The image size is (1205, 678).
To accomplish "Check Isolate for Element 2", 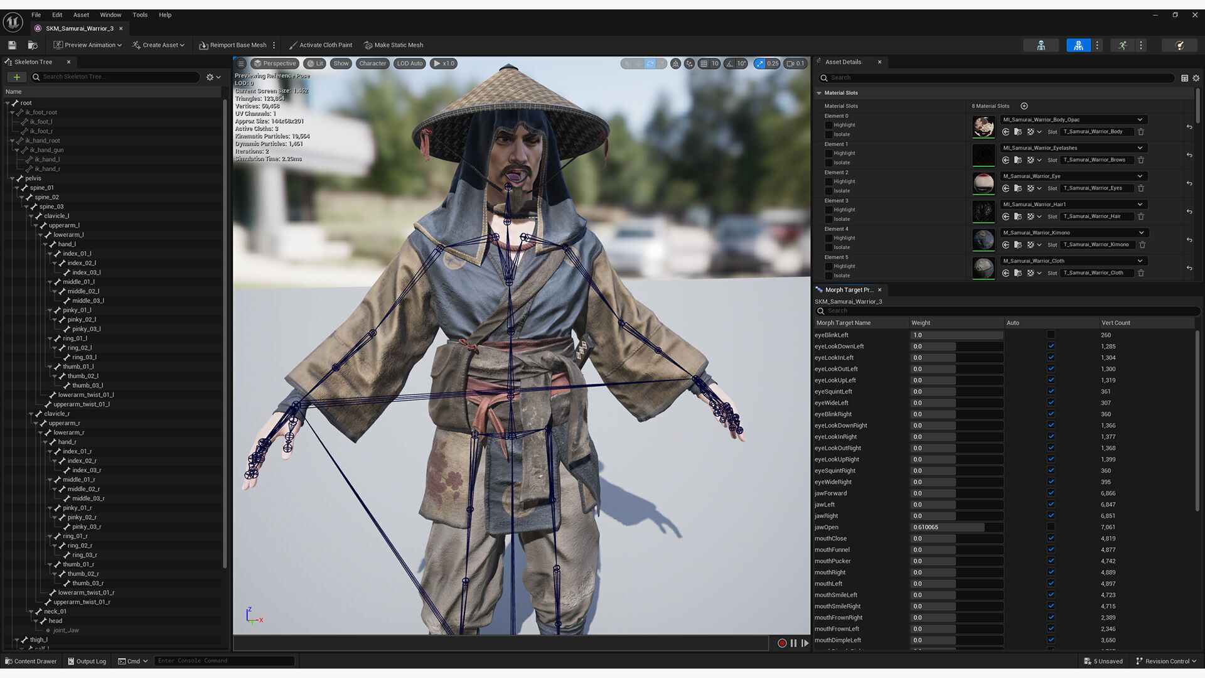I will [828, 191].
